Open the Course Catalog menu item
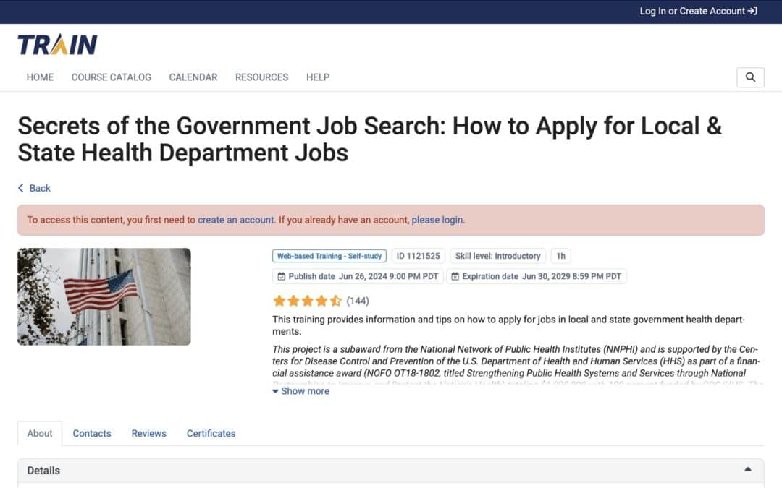The image size is (782, 488). point(112,77)
